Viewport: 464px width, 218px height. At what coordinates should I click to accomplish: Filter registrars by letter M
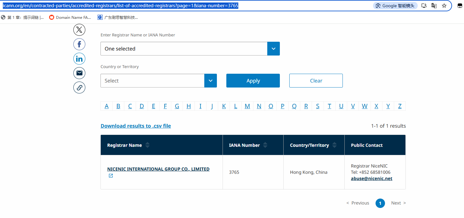pyautogui.click(x=247, y=106)
